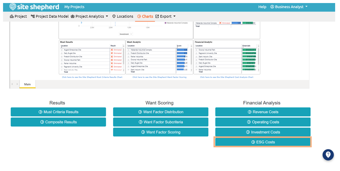Select green financial bar for Stark Industry Site
The height and width of the screenshot is (171, 340).
(x=249, y=56)
